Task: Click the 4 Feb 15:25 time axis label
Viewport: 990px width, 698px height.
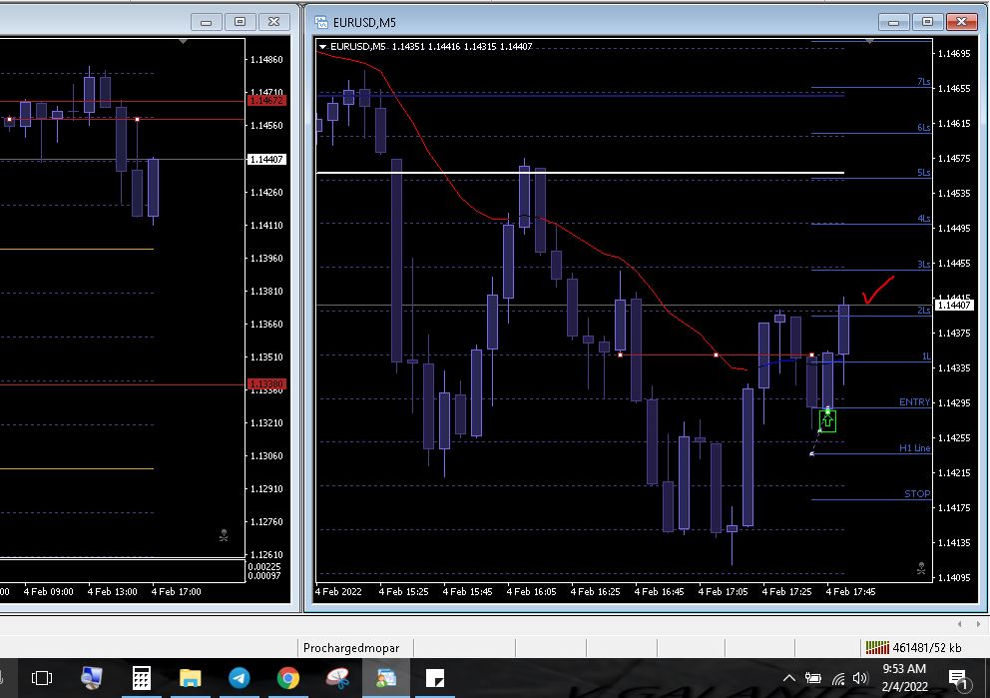Action: pyautogui.click(x=403, y=592)
